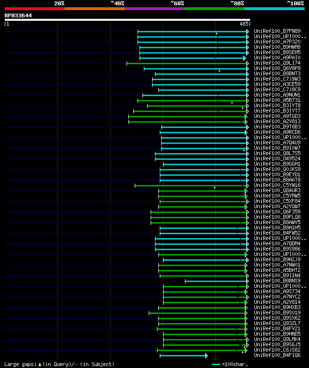Click the red 20% identity legend bar
Viewport: 309px width, 368px height.
coord(35,9)
